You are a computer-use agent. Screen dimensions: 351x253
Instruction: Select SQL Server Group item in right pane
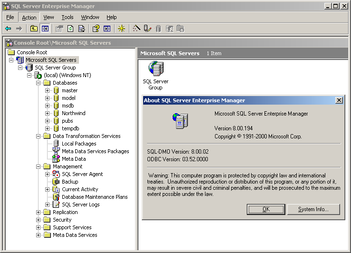pyautogui.click(x=156, y=76)
